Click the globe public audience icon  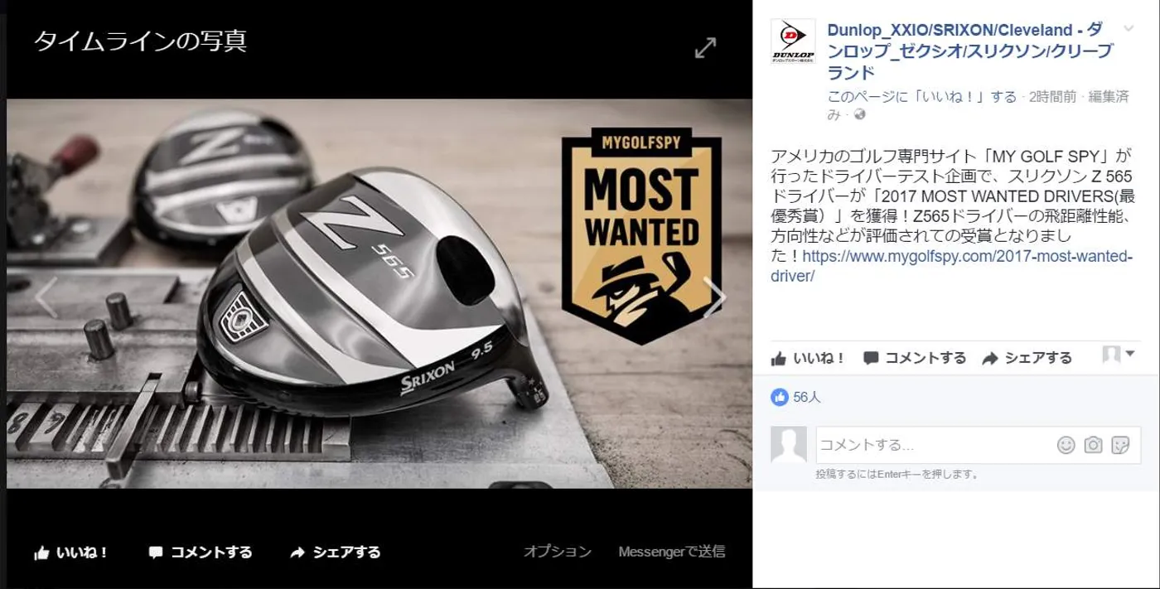click(859, 114)
